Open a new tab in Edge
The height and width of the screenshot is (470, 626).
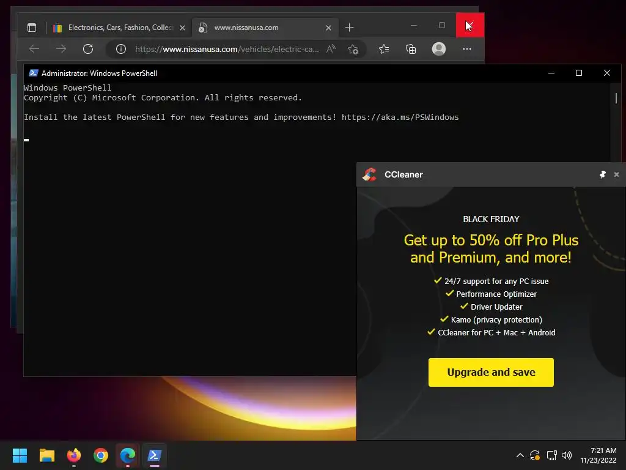pyautogui.click(x=349, y=27)
